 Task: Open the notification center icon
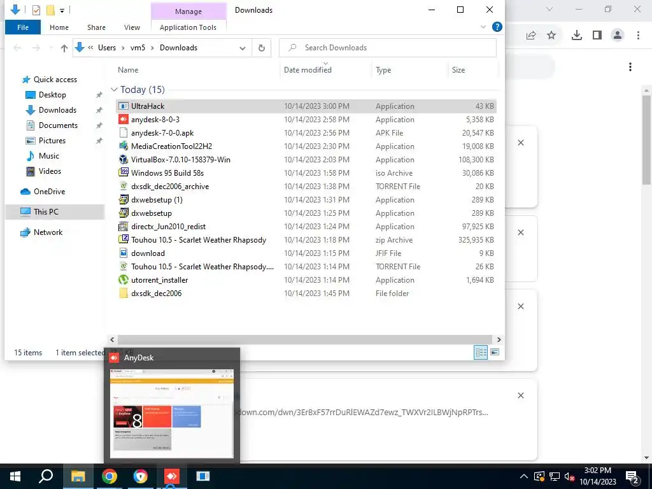click(x=633, y=477)
